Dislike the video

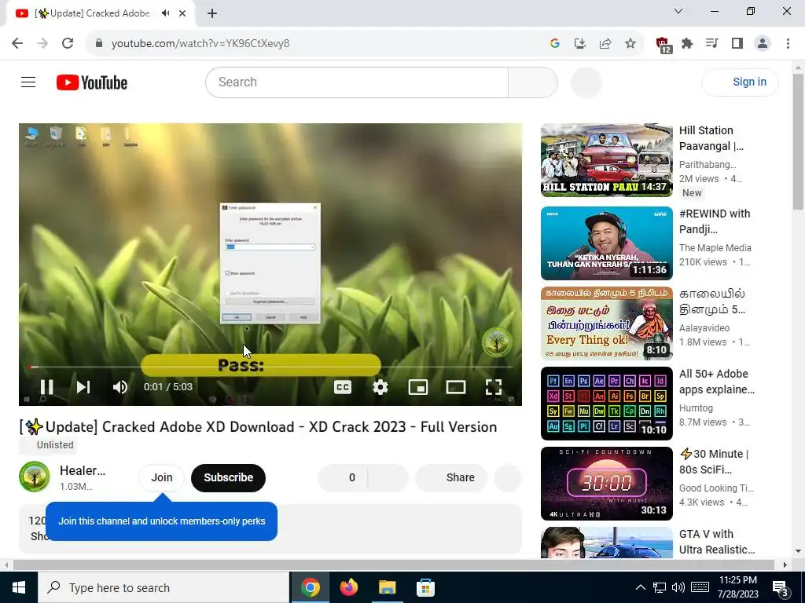pyautogui.click(x=388, y=477)
